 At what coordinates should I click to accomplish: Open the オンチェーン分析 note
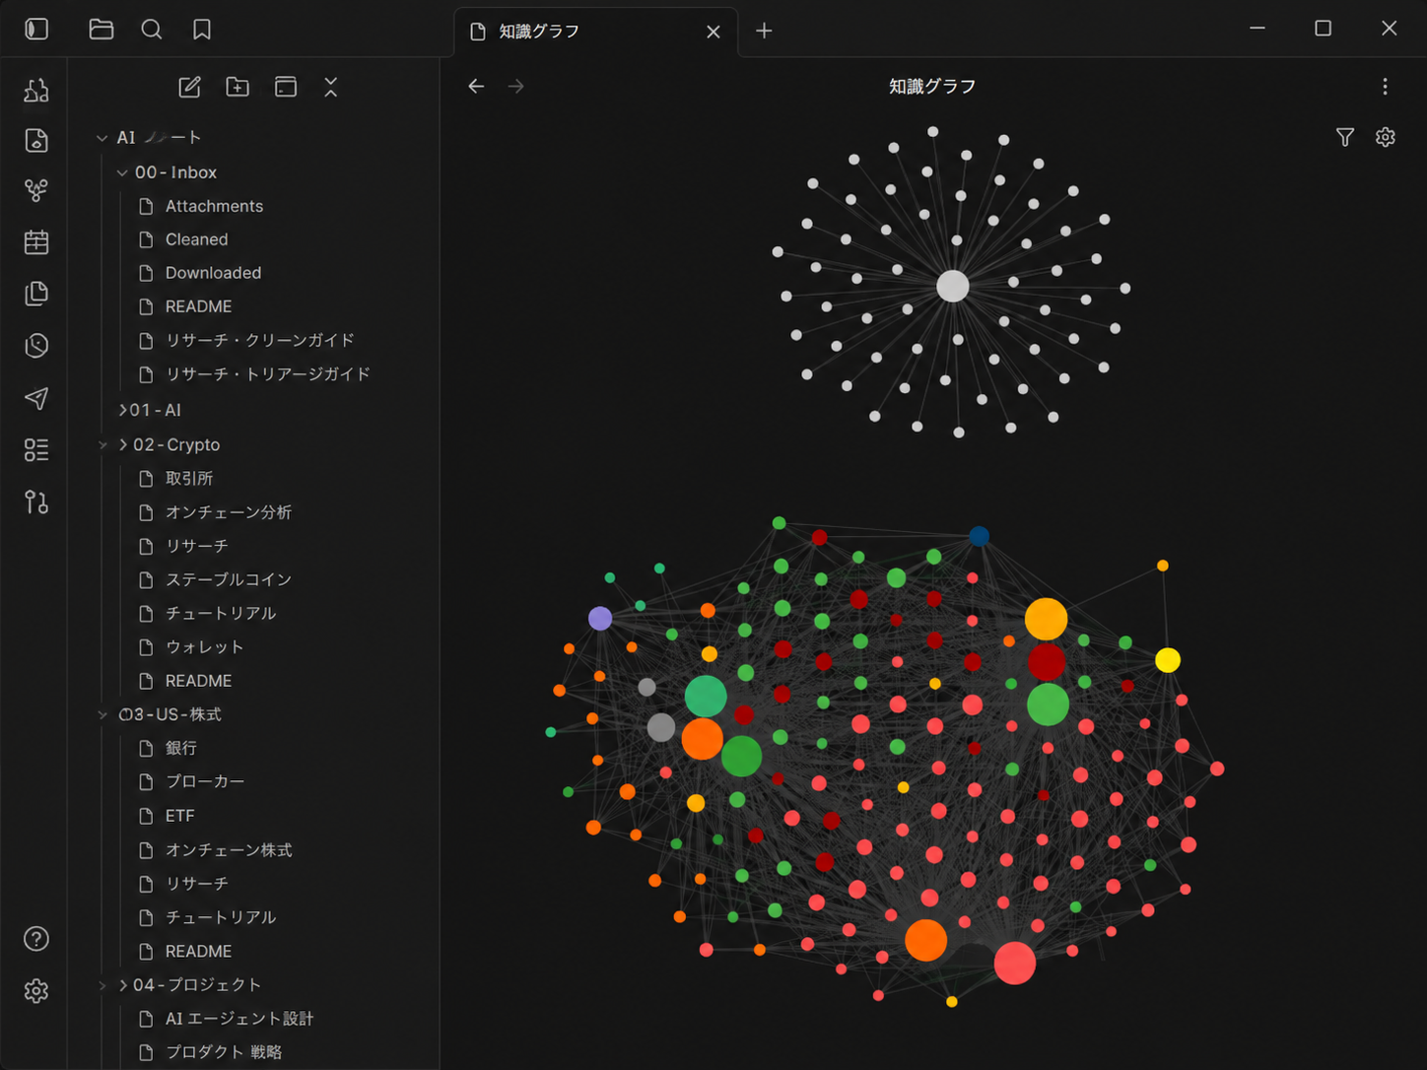(215, 512)
